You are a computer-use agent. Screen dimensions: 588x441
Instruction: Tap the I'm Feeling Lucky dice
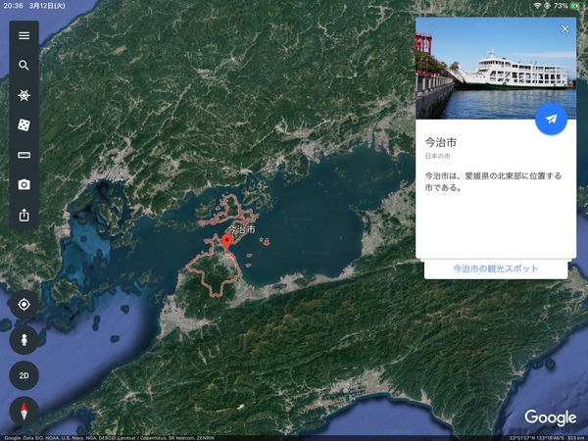click(24, 124)
